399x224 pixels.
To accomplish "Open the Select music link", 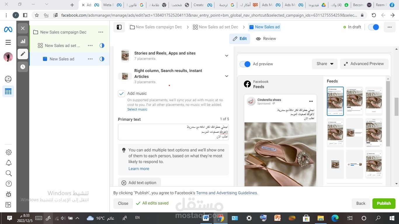I will [x=137, y=109].
